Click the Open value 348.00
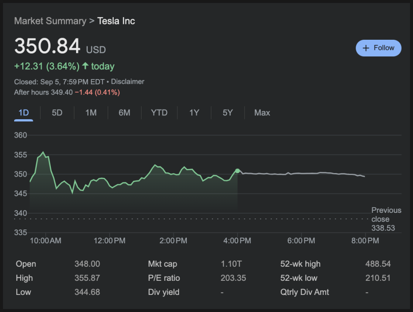 tap(87, 264)
